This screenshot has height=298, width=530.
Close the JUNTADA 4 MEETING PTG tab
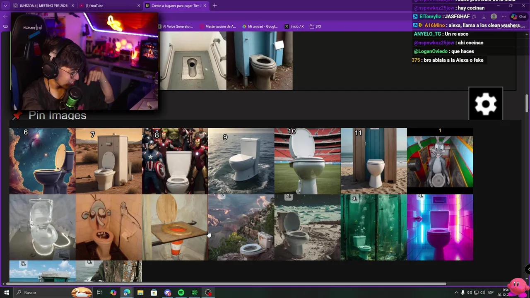pyautogui.click(x=73, y=6)
